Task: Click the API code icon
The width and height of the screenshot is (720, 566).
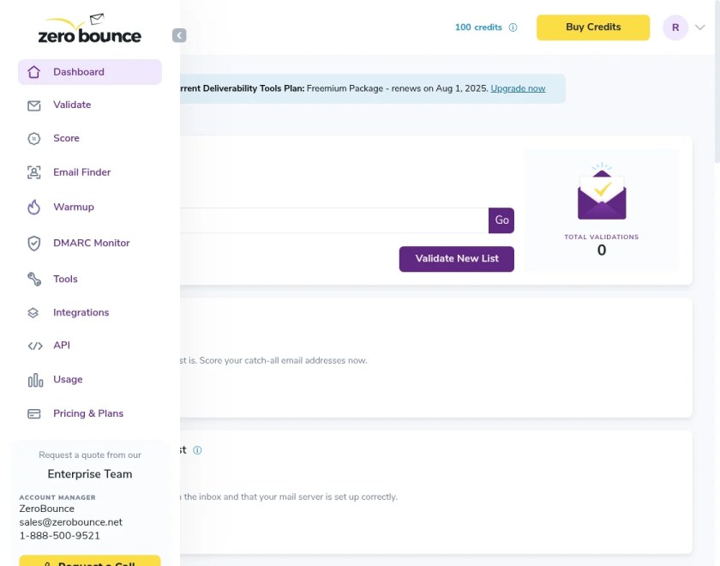Action: (x=34, y=345)
